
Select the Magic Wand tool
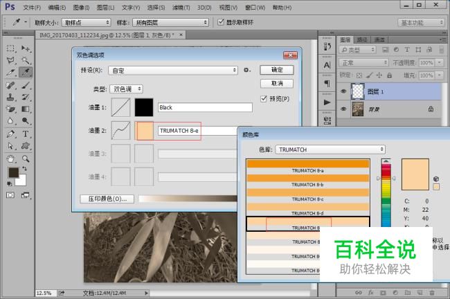pyautogui.click(x=26, y=60)
